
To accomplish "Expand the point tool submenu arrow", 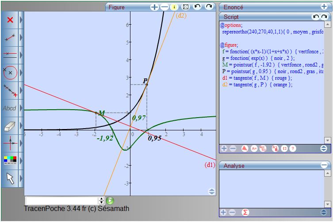I will [x=21, y=20].
